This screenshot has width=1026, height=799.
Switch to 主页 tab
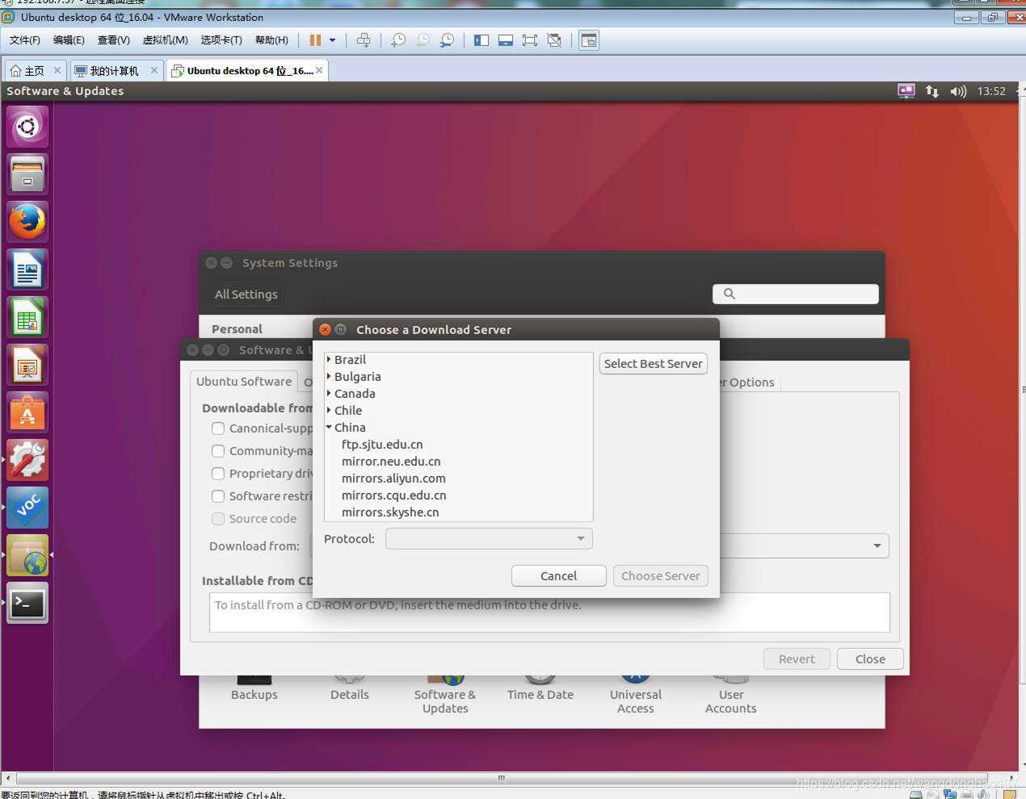35,71
